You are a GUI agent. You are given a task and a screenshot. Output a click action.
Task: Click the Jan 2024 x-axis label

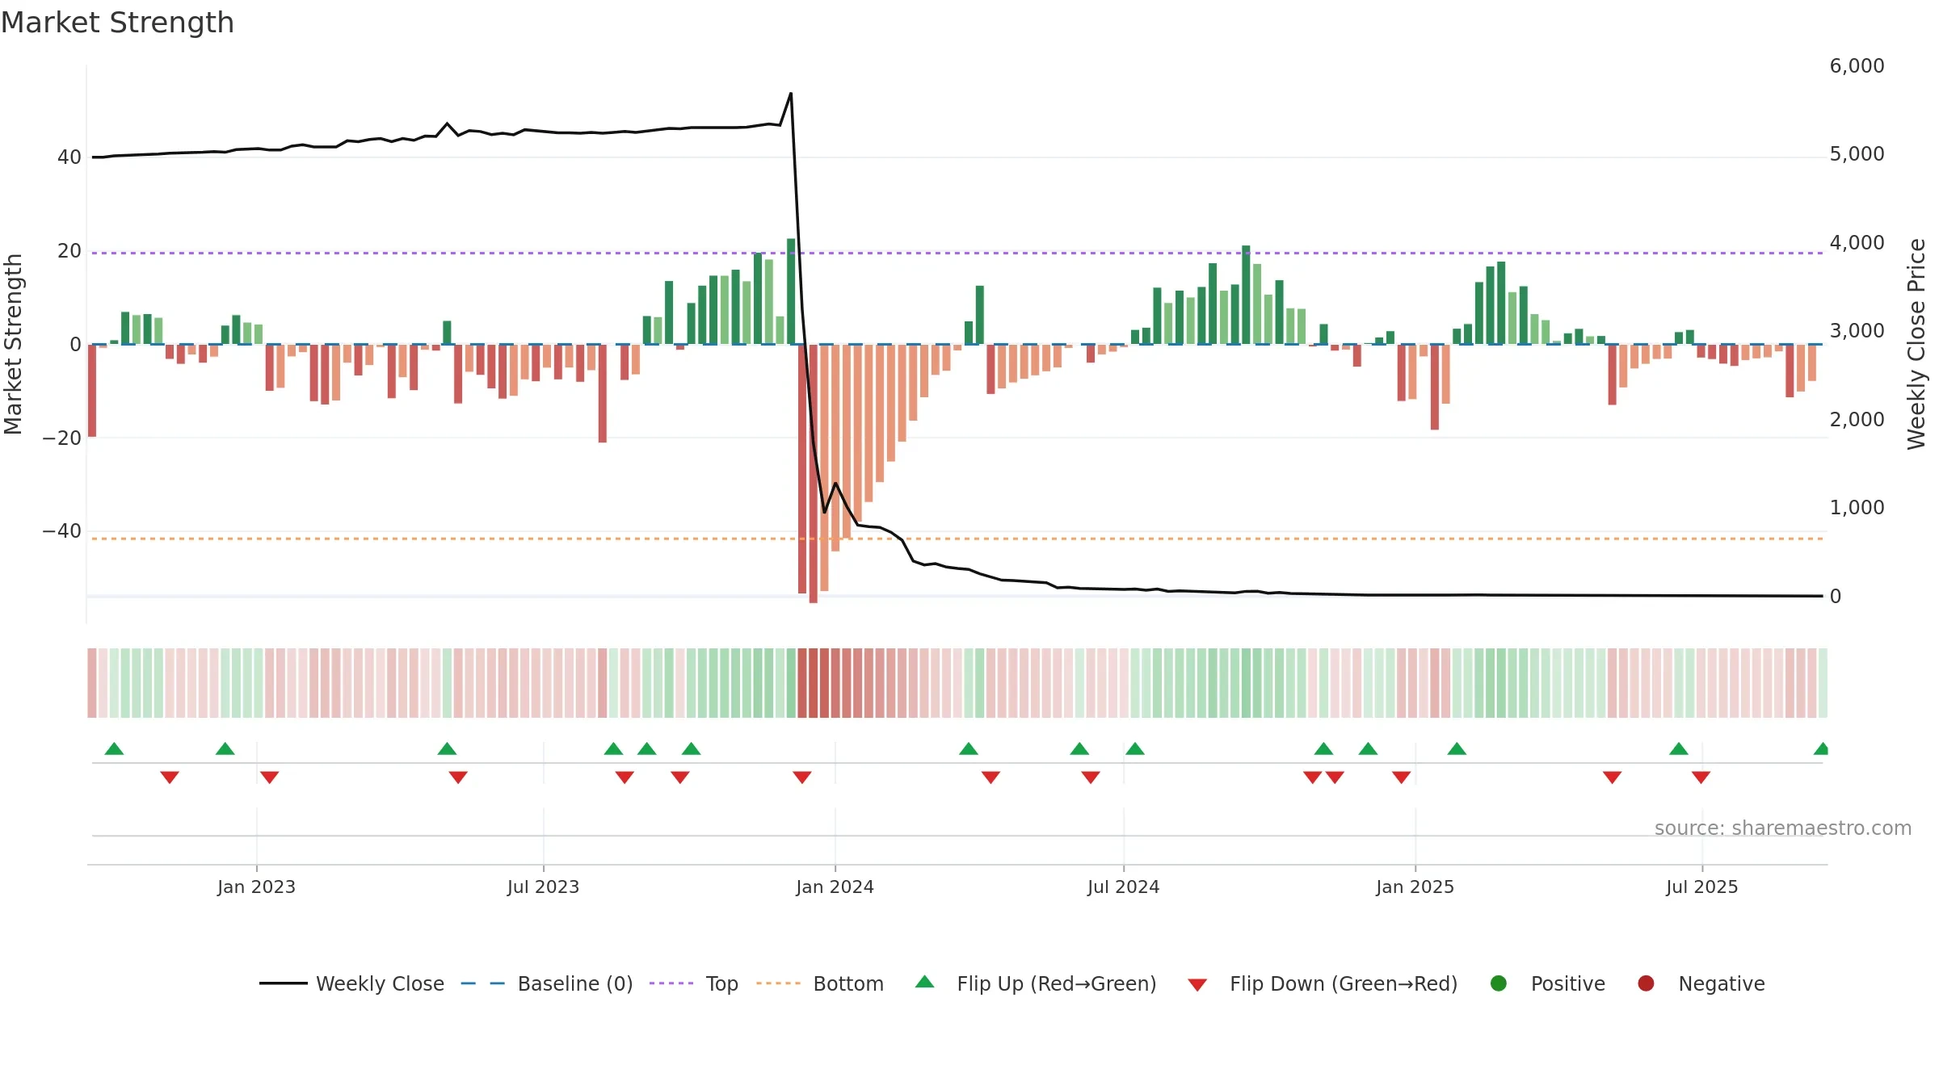coord(835,887)
